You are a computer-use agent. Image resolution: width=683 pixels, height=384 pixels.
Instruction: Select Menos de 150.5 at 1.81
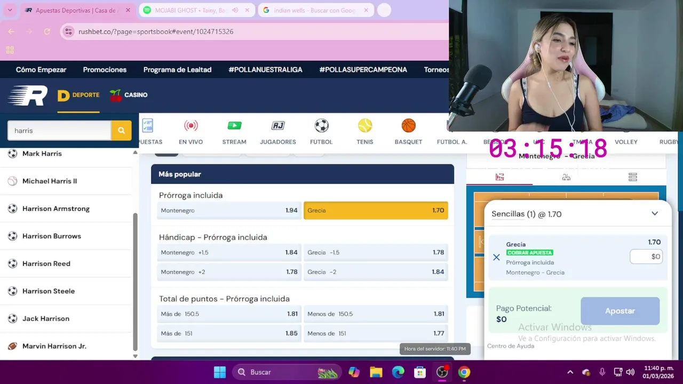[x=376, y=314]
